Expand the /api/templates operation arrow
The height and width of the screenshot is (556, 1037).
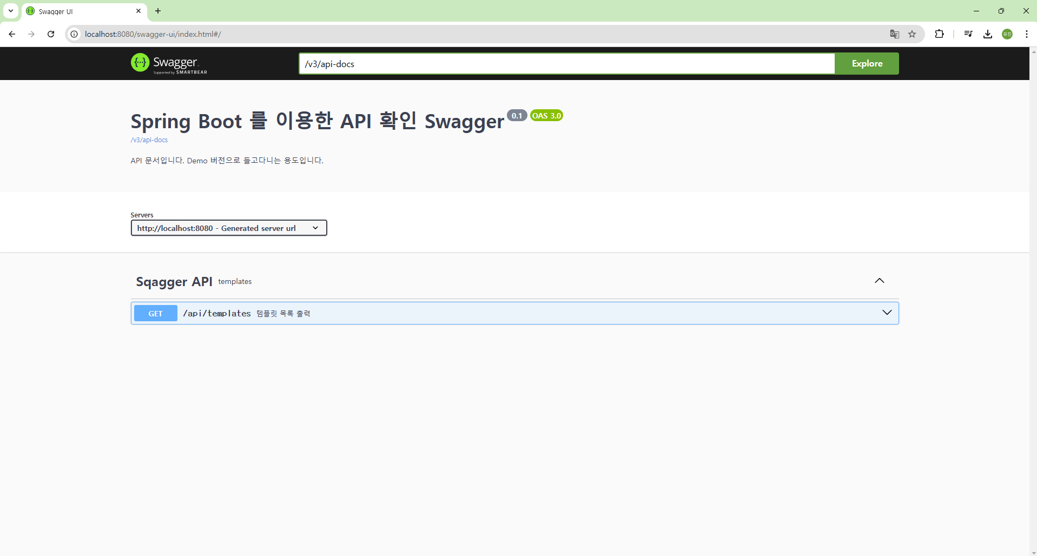click(887, 313)
